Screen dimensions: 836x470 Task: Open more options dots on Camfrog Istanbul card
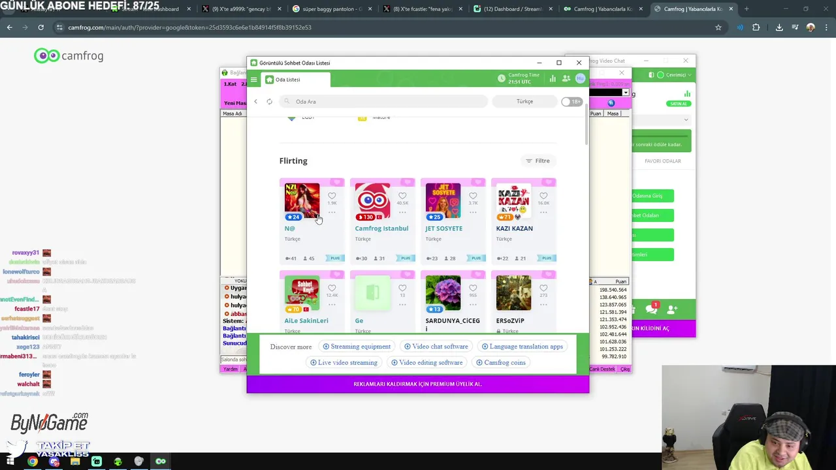tap(402, 212)
